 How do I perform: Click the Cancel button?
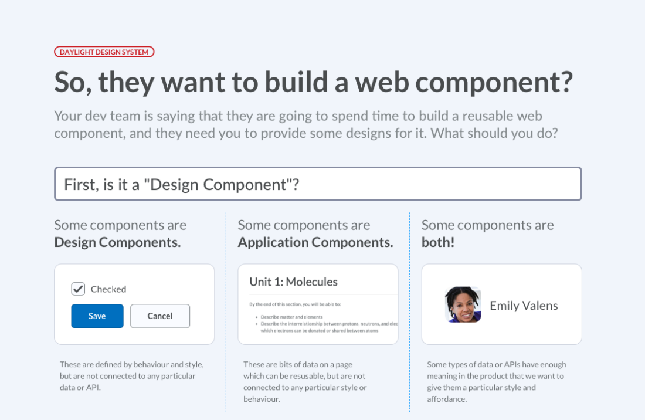(x=160, y=316)
